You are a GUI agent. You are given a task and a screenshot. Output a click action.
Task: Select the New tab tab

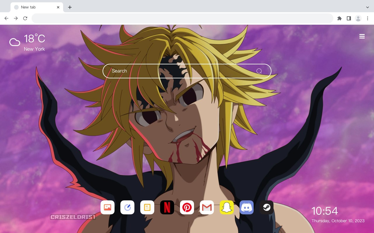click(x=37, y=7)
